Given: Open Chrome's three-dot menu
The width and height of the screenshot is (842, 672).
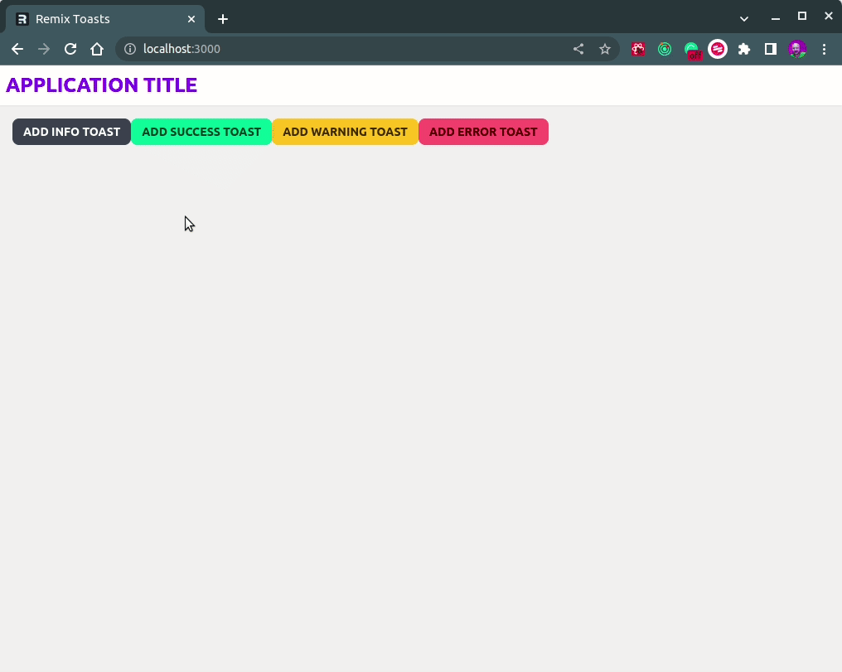Looking at the screenshot, I should pos(825,50).
